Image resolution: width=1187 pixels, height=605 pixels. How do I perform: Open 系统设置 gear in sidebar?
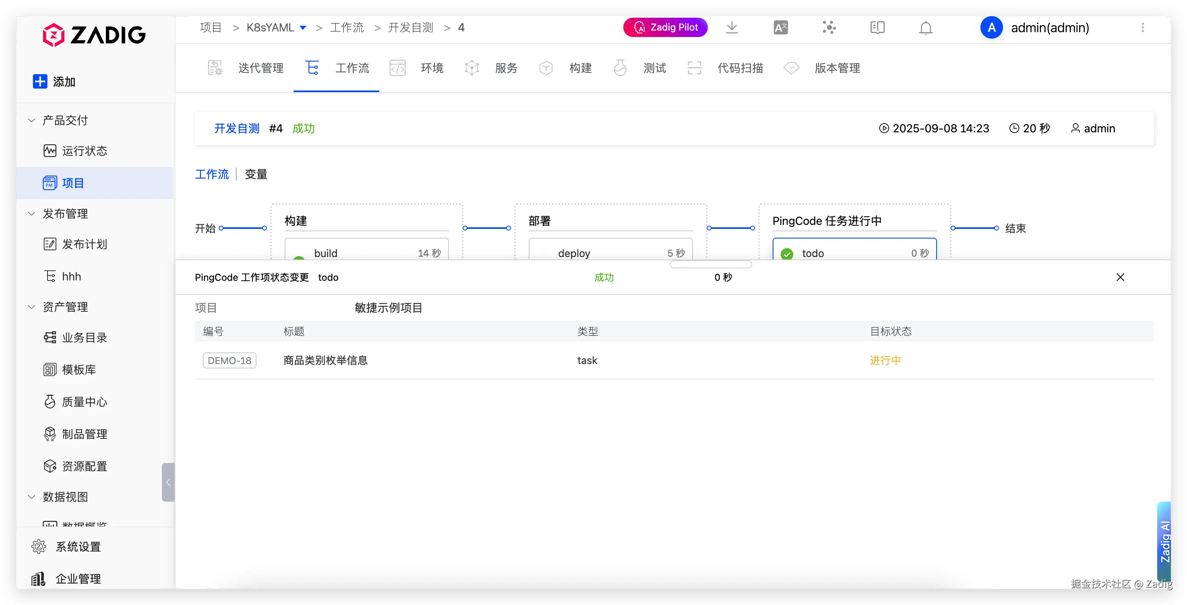pyautogui.click(x=39, y=547)
